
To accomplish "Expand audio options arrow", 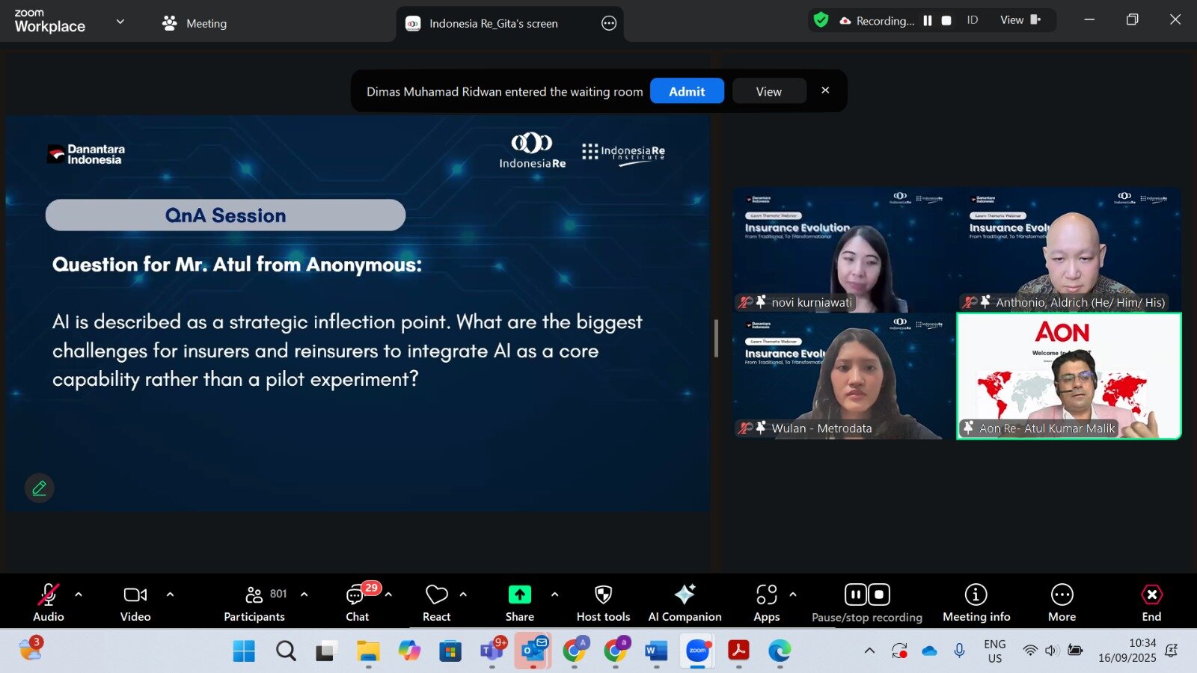I will [x=79, y=594].
